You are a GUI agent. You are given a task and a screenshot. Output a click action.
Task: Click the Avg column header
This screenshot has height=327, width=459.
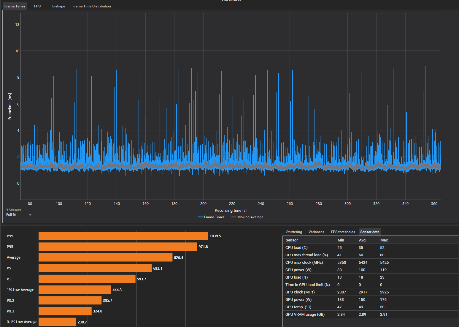[362, 240]
